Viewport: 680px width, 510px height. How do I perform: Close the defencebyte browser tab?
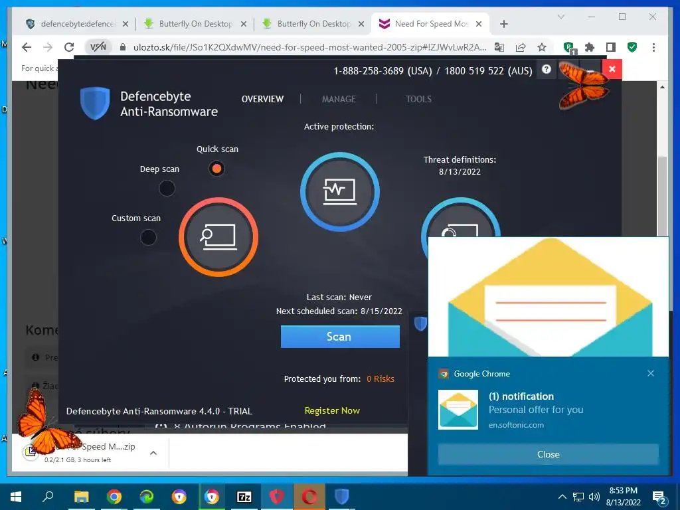tap(126, 24)
